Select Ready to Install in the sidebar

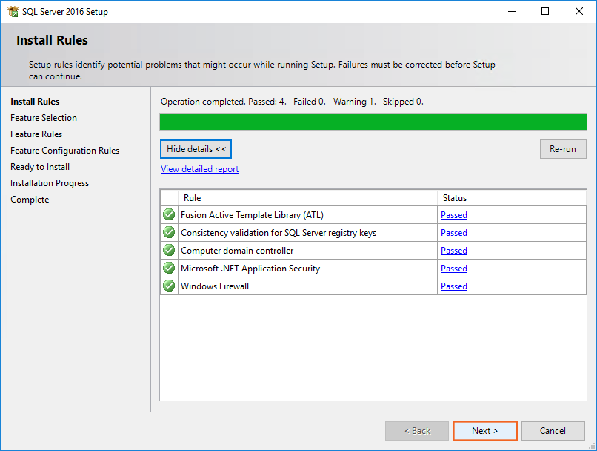click(40, 167)
